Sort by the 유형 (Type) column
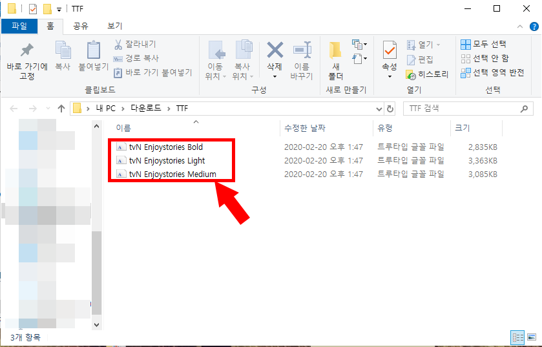 [x=385, y=128]
